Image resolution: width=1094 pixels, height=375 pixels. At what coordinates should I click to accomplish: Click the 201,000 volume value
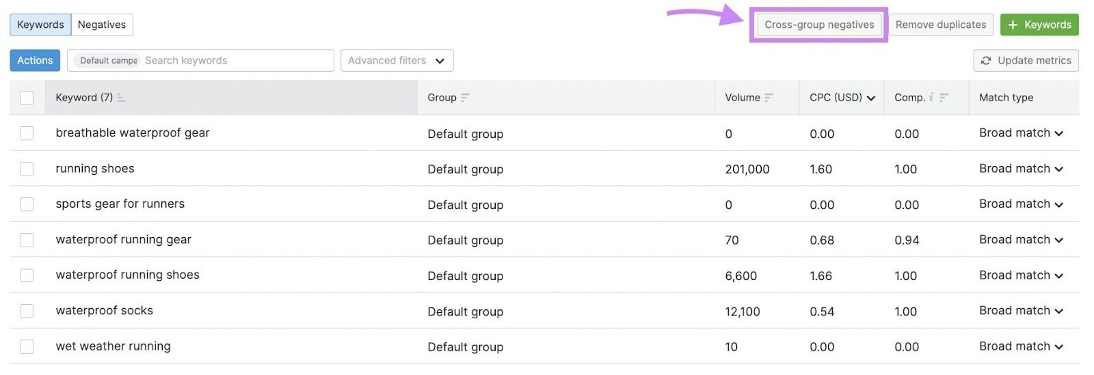click(x=747, y=169)
